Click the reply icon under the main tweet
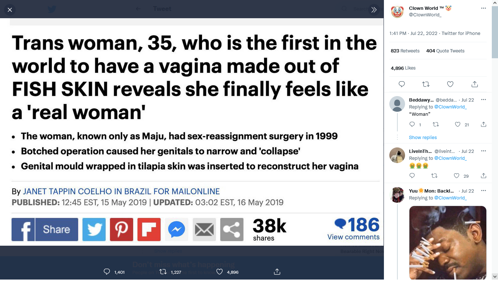 pos(402,84)
